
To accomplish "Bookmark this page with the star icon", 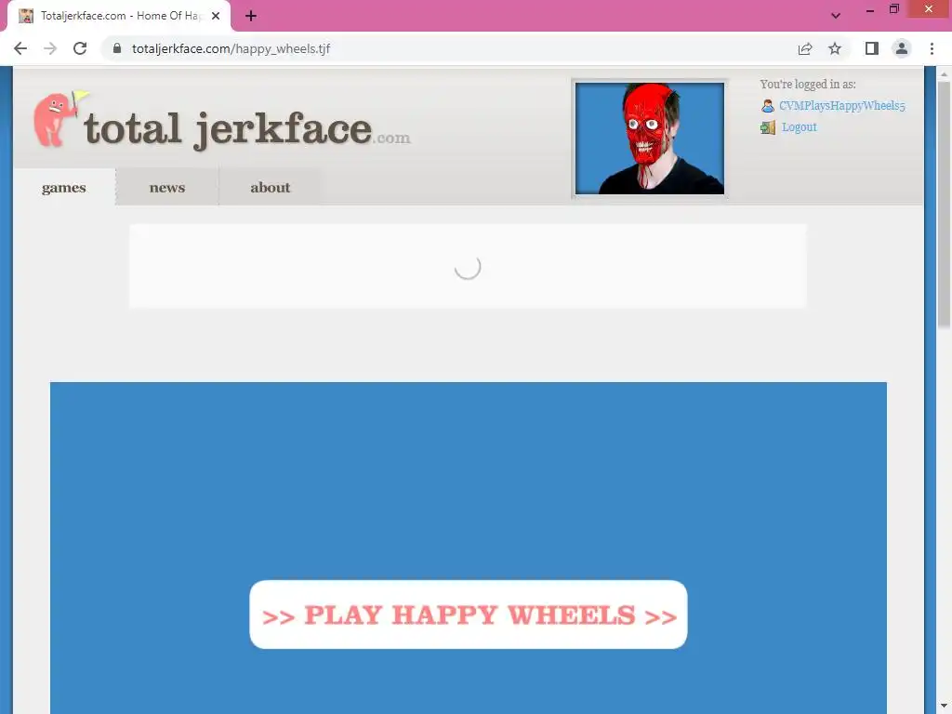I will [x=835, y=48].
